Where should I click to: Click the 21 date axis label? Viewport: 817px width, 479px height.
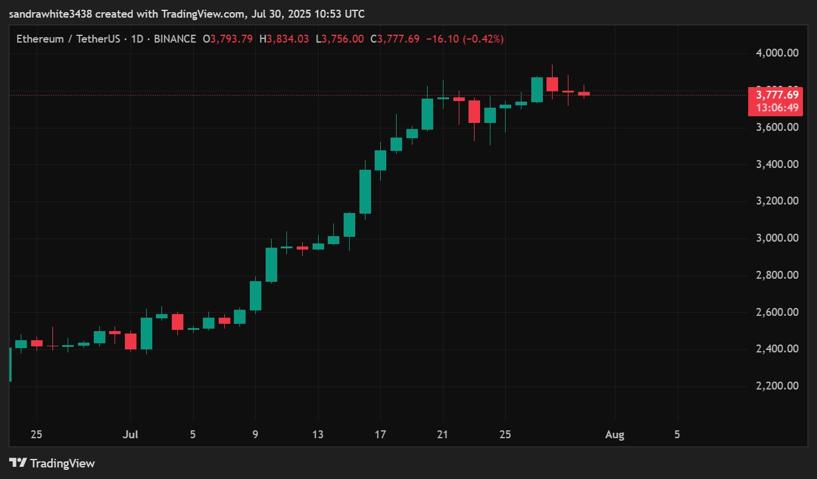click(x=442, y=435)
